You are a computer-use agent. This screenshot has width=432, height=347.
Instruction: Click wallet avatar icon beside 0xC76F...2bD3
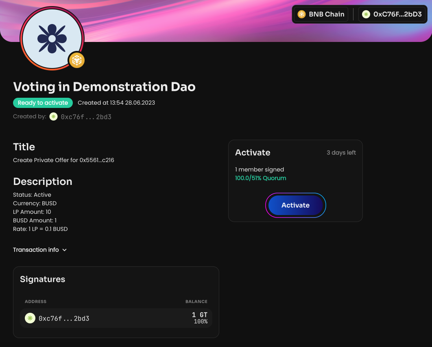pyautogui.click(x=366, y=14)
